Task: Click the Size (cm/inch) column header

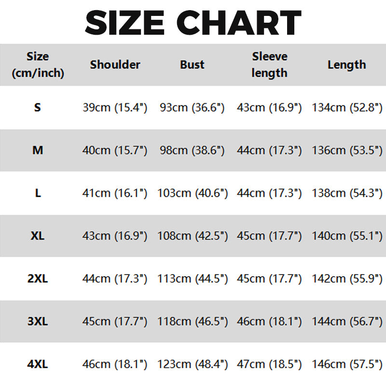Action: tap(38, 65)
